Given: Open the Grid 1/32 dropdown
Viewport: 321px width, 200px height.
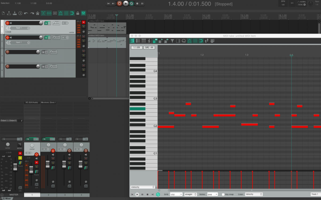Looking at the screenshot, I should (176, 194).
